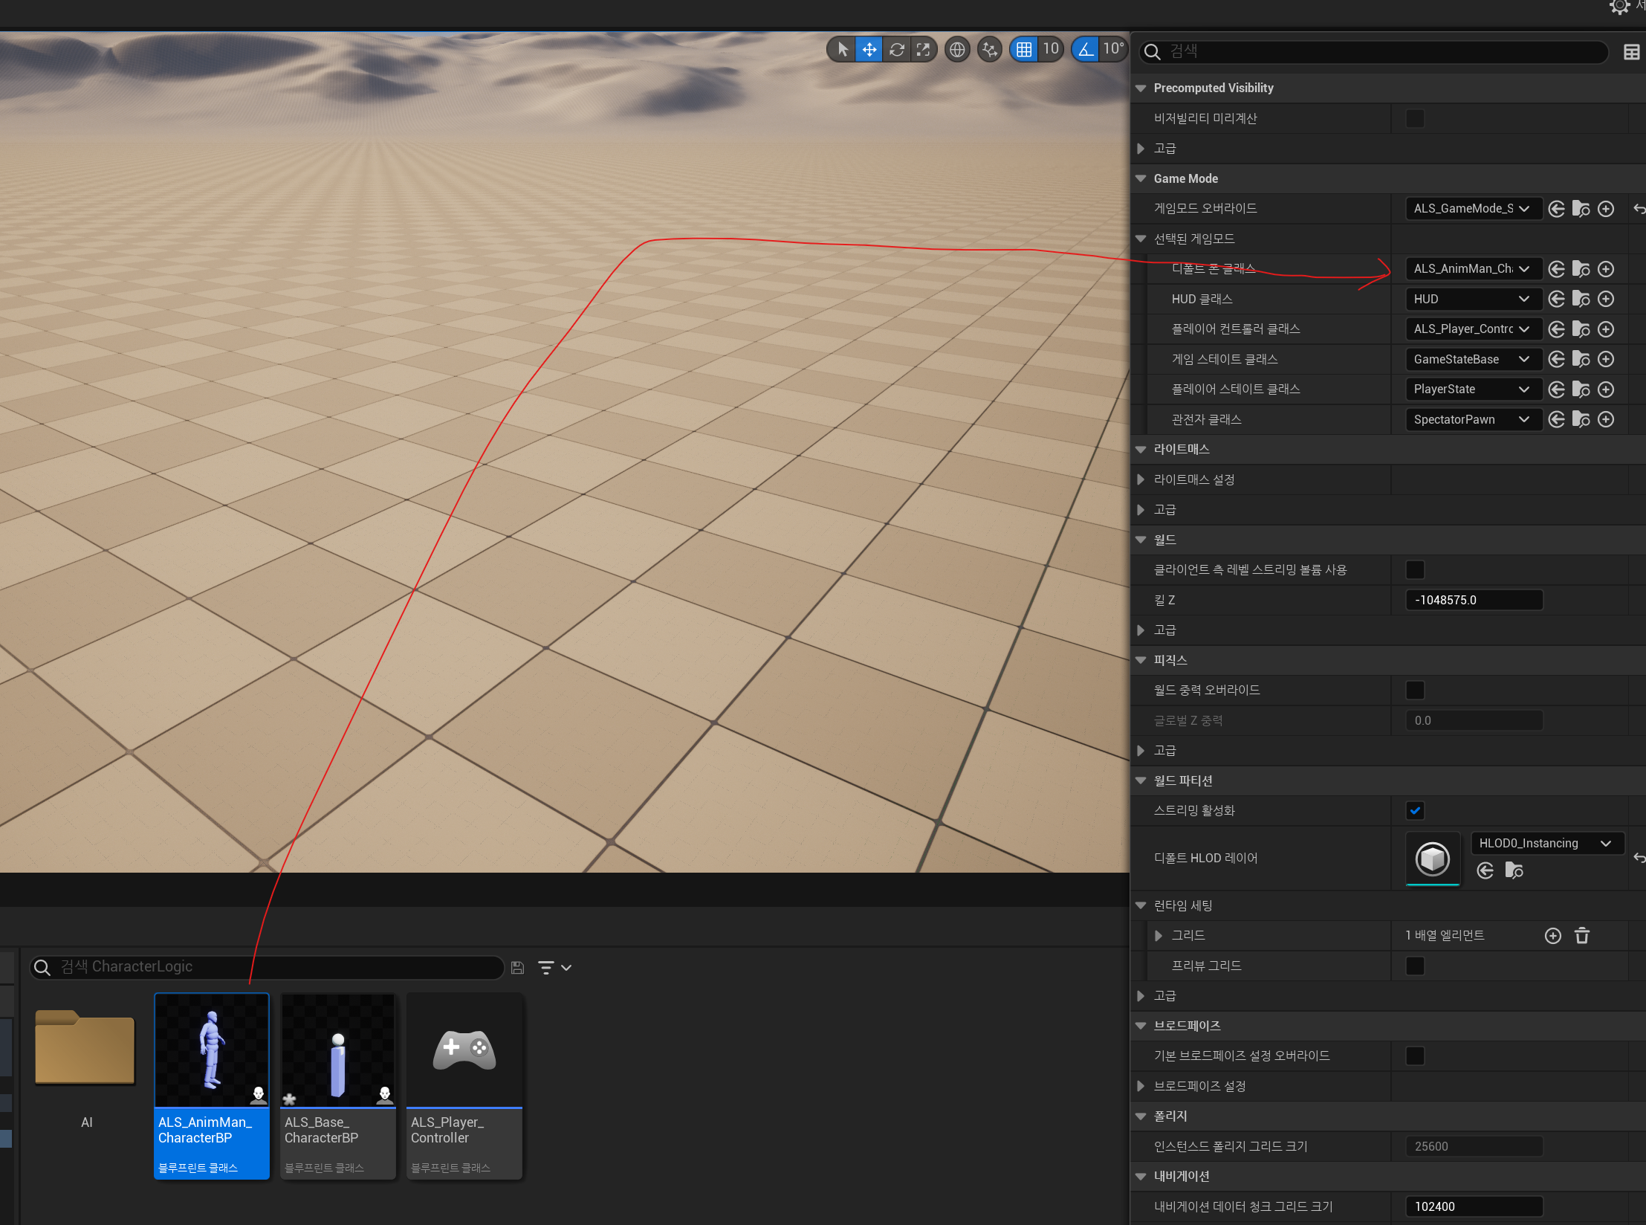Browse to default pawn class asset
This screenshot has width=1646, height=1225.
click(1581, 269)
